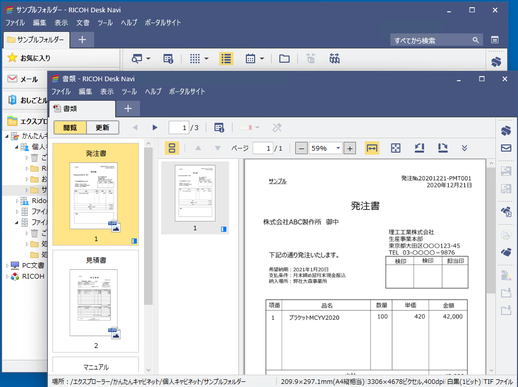Click document number input field

coord(178,127)
